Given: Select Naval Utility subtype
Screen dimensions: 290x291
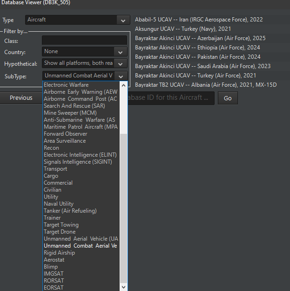Looking at the screenshot, I should [x=81, y=204].
